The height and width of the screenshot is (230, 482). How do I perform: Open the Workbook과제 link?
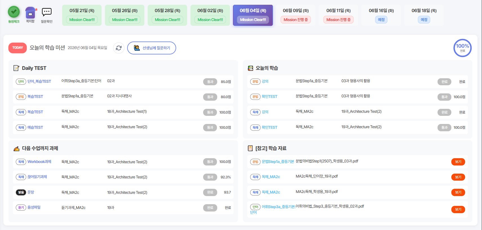pyautogui.click(x=39, y=162)
